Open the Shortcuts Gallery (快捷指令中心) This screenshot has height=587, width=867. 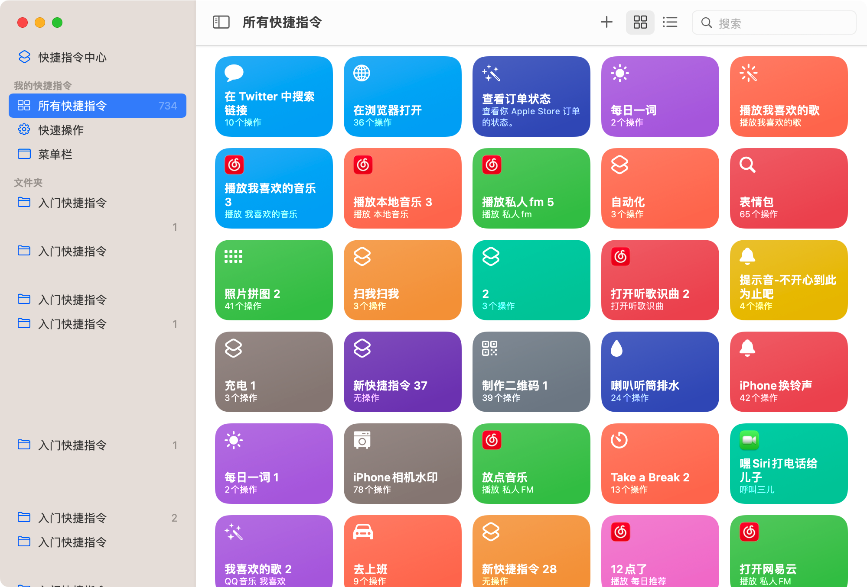[x=72, y=57]
